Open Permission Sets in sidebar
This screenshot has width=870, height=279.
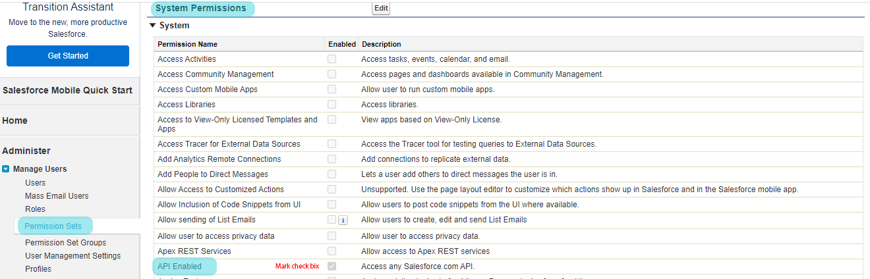coord(53,226)
